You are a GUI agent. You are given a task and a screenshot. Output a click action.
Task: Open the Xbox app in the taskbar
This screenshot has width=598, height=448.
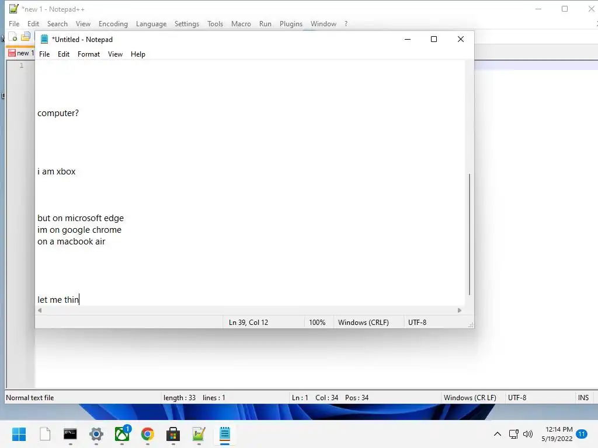[122, 433]
